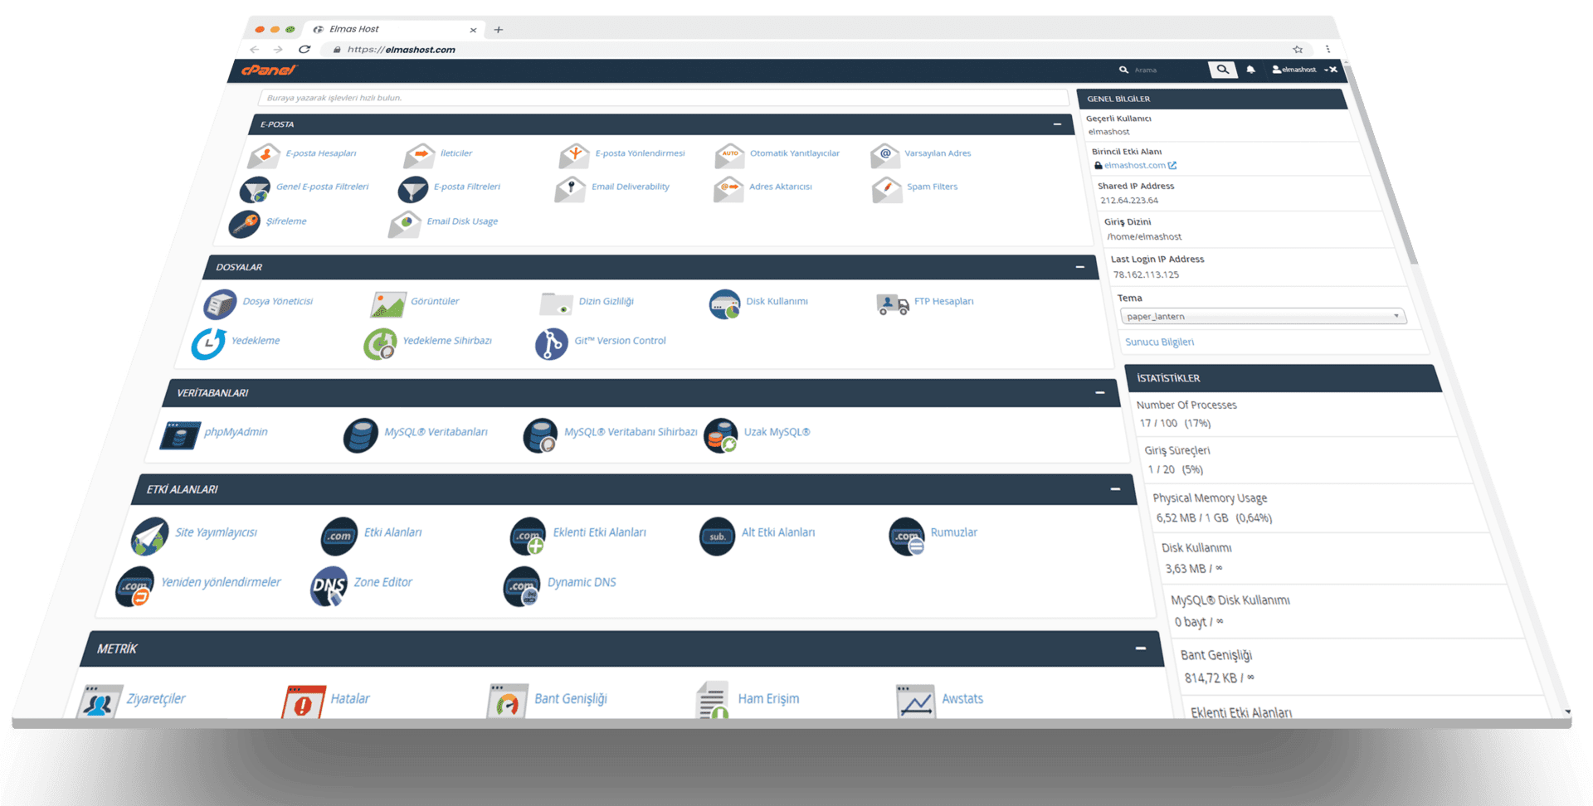
Task: Open the E-posta Hesapları icon
Action: [265, 155]
